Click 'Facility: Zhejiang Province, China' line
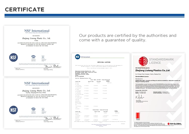This screenshot has width=189, height=134. pyautogui.click(x=36, y=93)
